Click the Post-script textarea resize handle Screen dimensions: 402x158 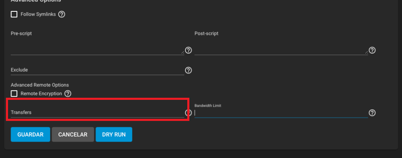(x=366, y=52)
